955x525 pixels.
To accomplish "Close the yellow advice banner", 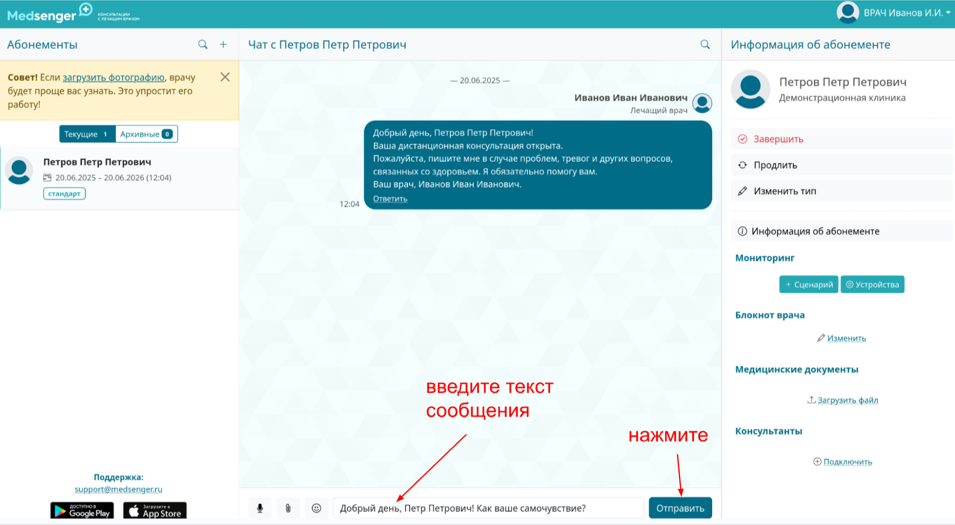I will 225,77.
